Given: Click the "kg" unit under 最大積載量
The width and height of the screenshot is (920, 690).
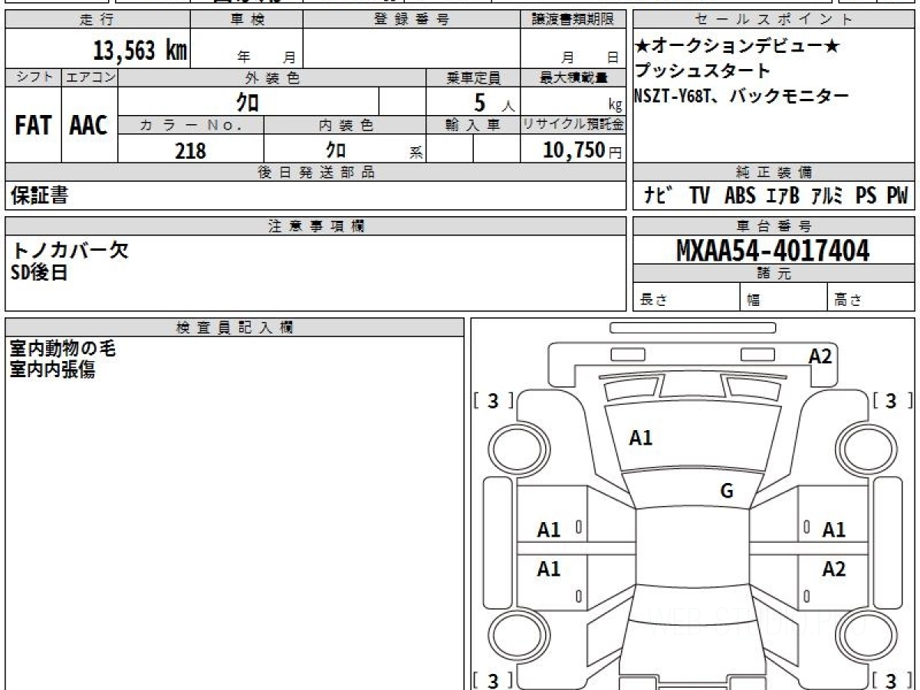Looking at the screenshot, I should click(615, 106).
